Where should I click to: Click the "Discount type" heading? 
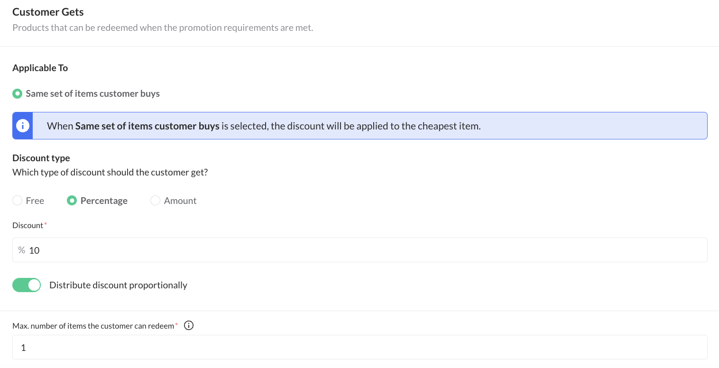click(41, 158)
